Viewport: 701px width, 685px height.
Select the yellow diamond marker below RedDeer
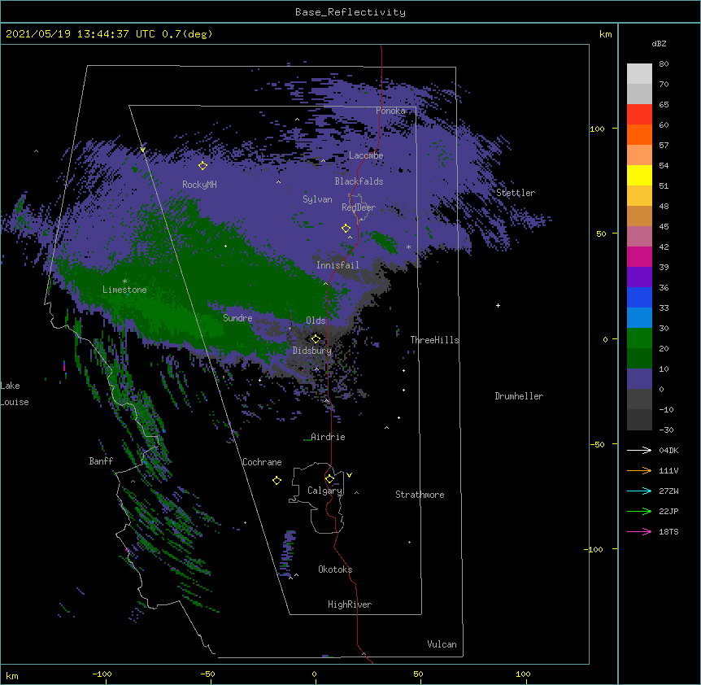(x=346, y=229)
